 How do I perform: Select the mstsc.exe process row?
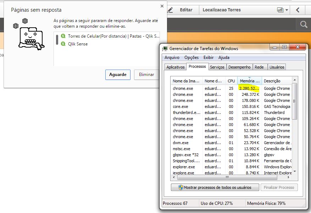(x=231, y=149)
